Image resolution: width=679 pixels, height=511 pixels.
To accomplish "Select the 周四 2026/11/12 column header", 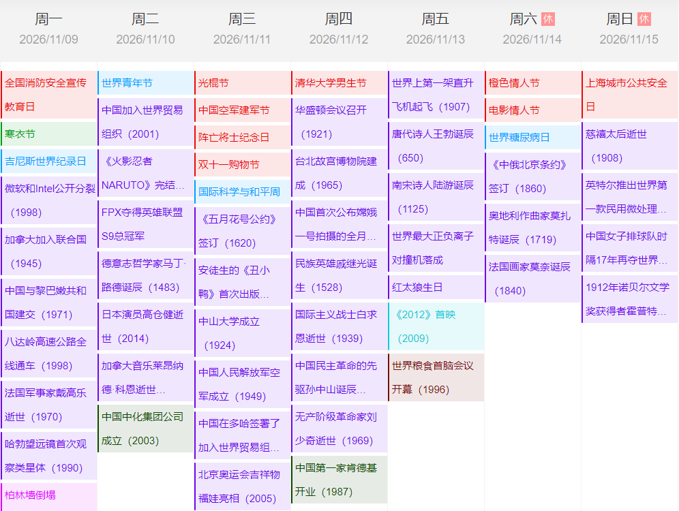I will pyautogui.click(x=339, y=29).
